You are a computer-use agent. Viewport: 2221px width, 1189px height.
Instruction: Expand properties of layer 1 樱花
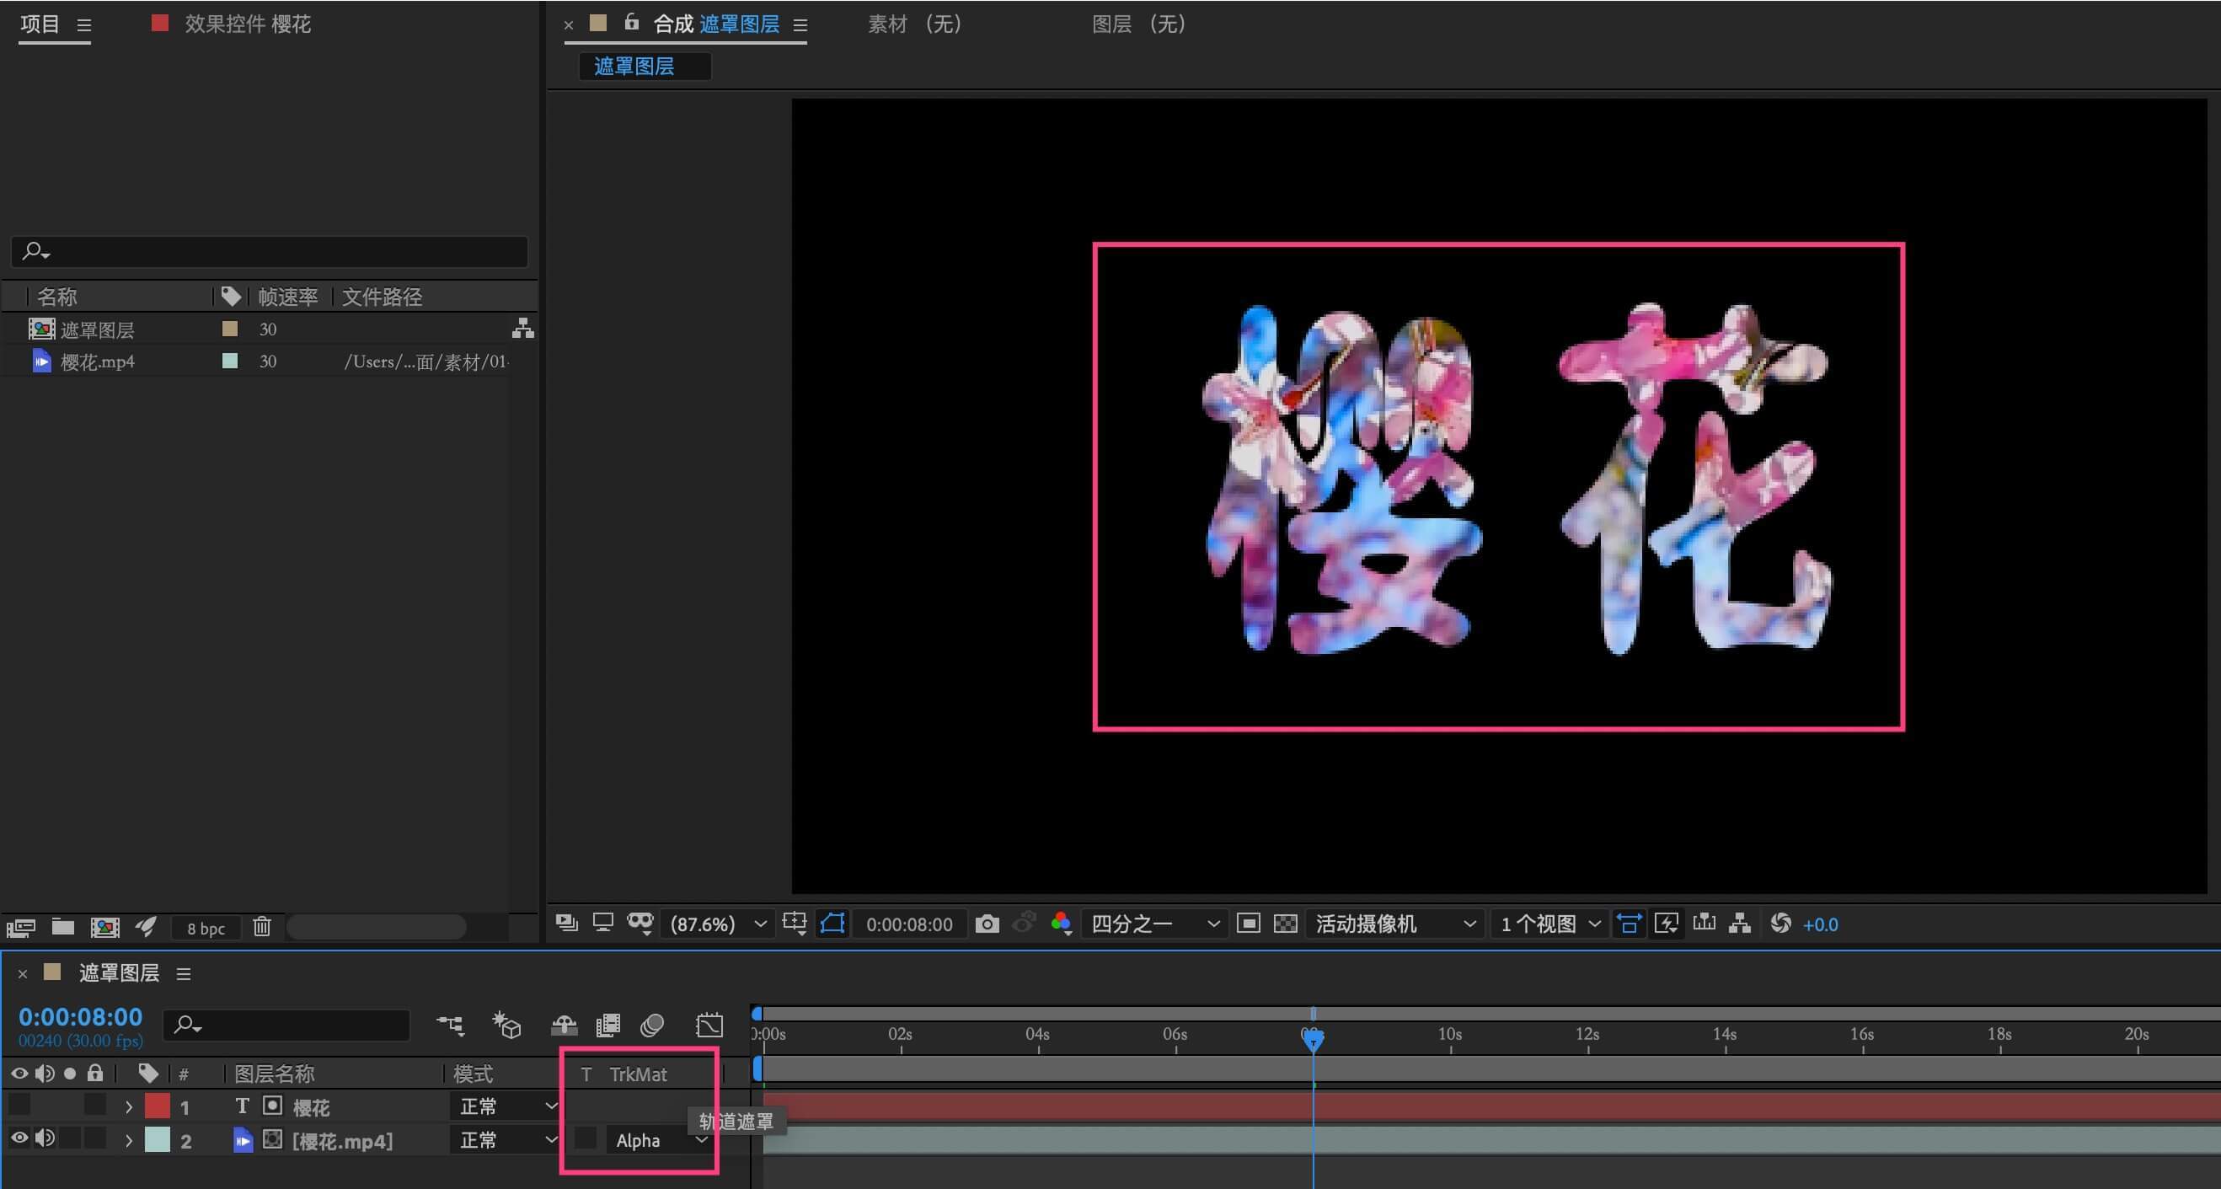(x=128, y=1106)
